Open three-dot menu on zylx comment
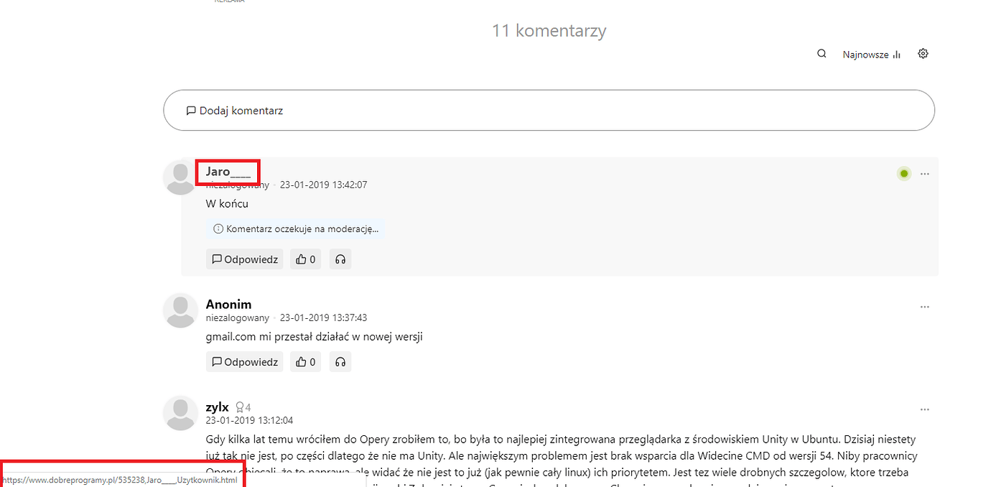Image resolution: width=991 pixels, height=487 pixels. point(925,409)
